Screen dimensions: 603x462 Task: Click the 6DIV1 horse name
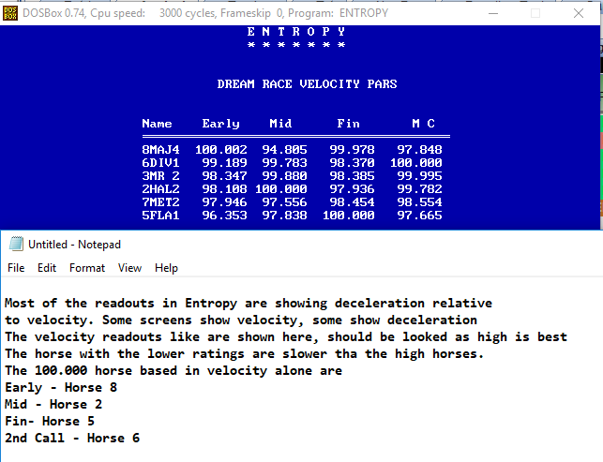pyautogui.click(x=160, y=162)
